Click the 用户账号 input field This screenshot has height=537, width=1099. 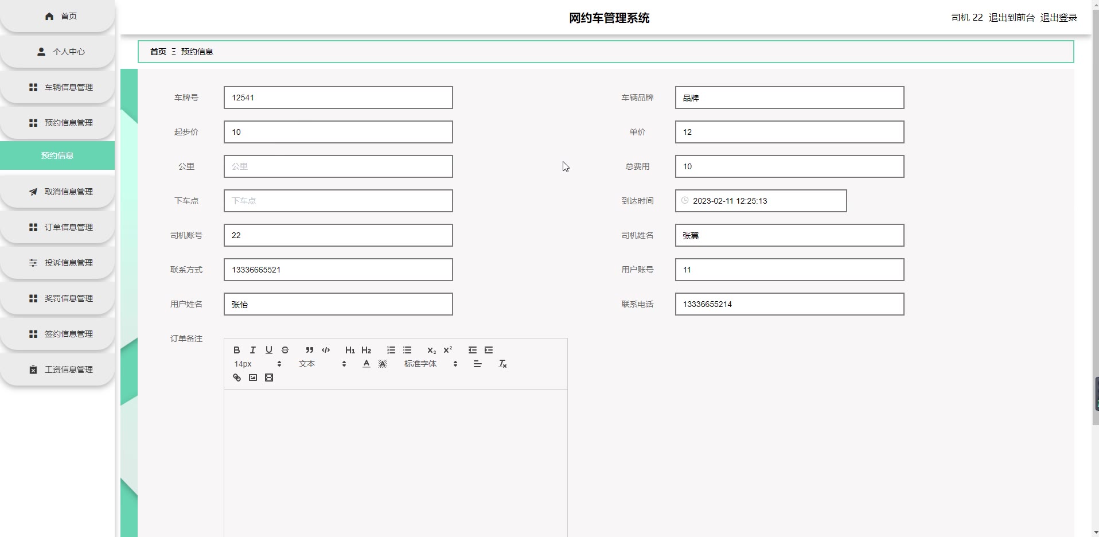point(789,270)
